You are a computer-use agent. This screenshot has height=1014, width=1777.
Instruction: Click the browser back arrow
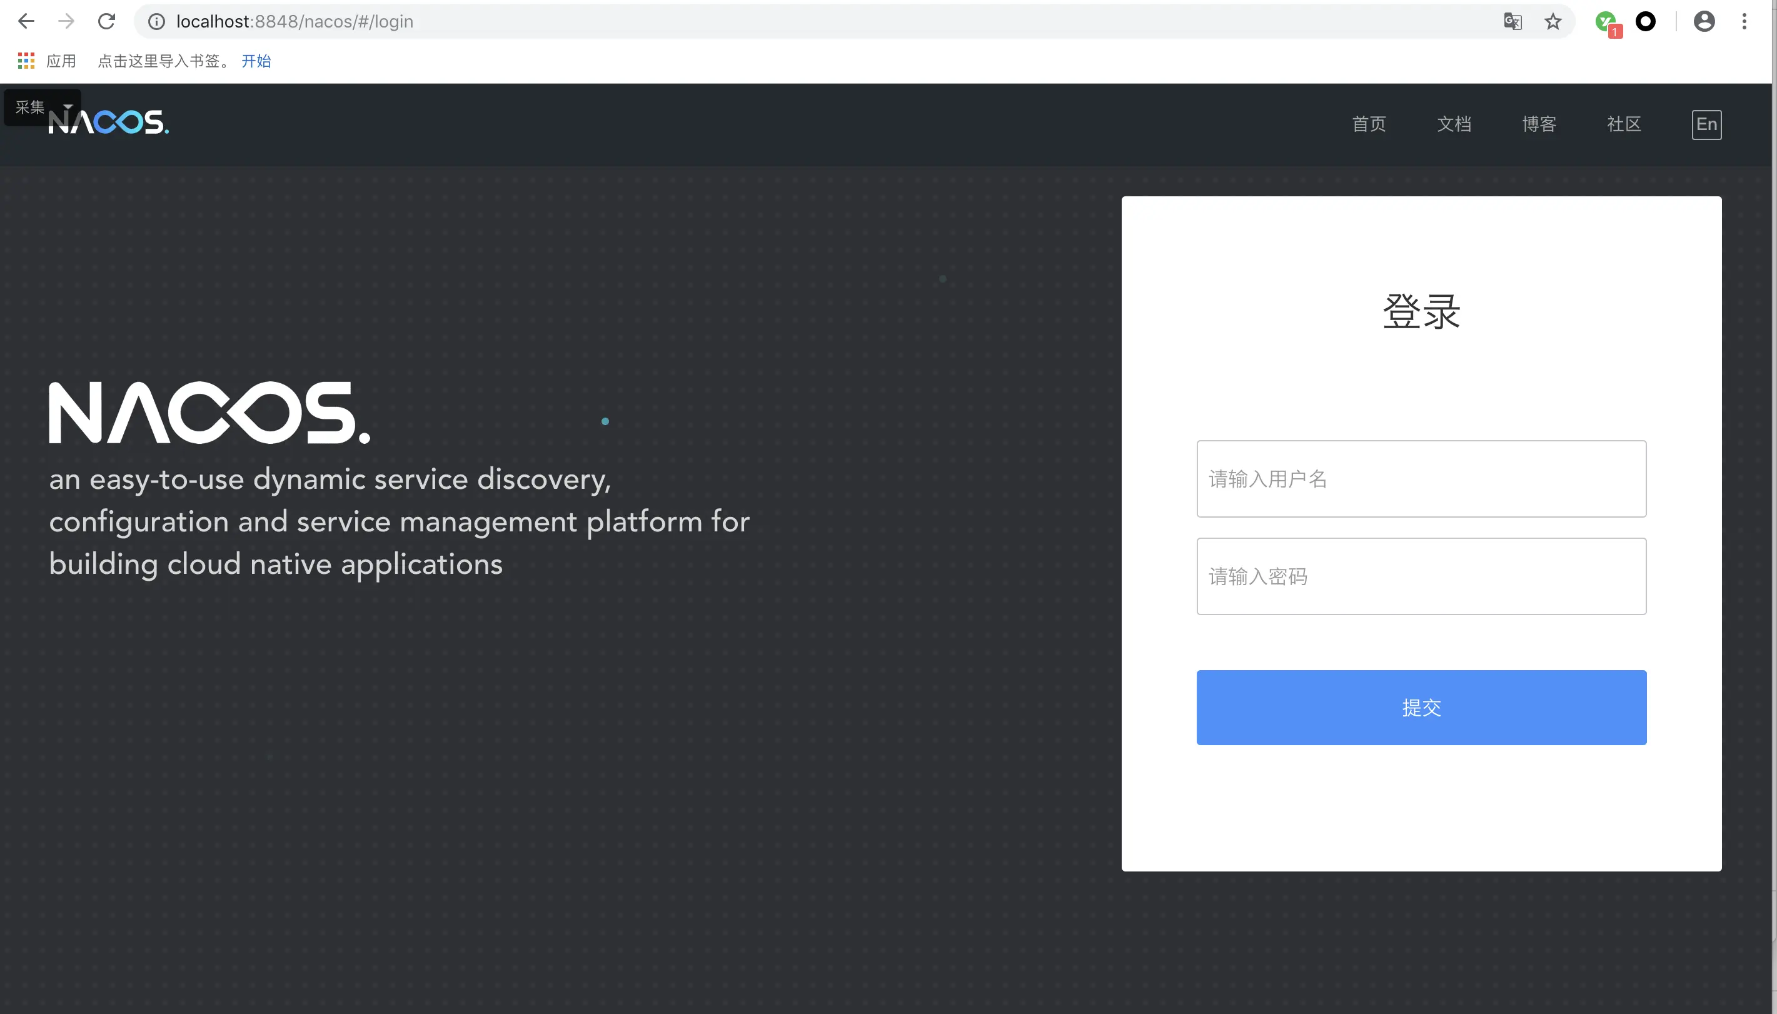(x=26, y=22)
